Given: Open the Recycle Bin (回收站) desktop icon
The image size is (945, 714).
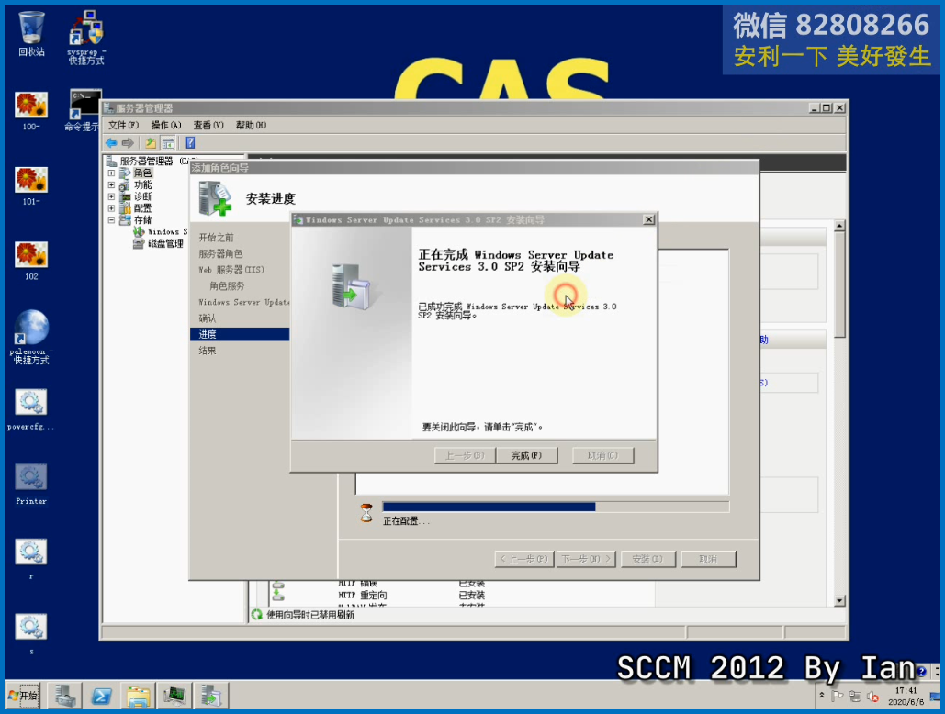Looking at the screenshot, I should tap(31, 34).
